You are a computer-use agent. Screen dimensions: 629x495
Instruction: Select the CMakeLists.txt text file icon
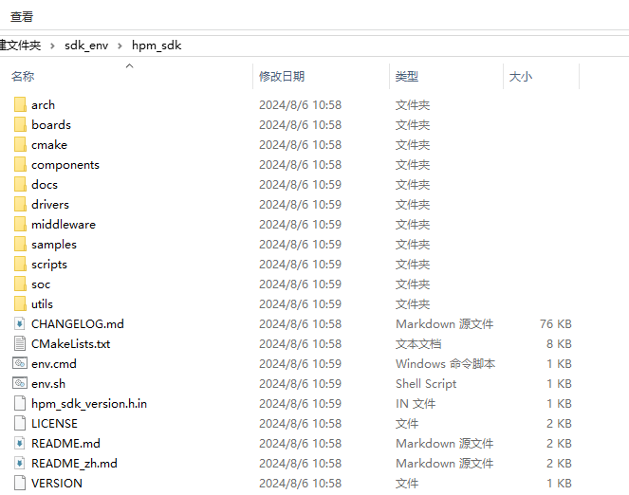click(x=20, y=343)
